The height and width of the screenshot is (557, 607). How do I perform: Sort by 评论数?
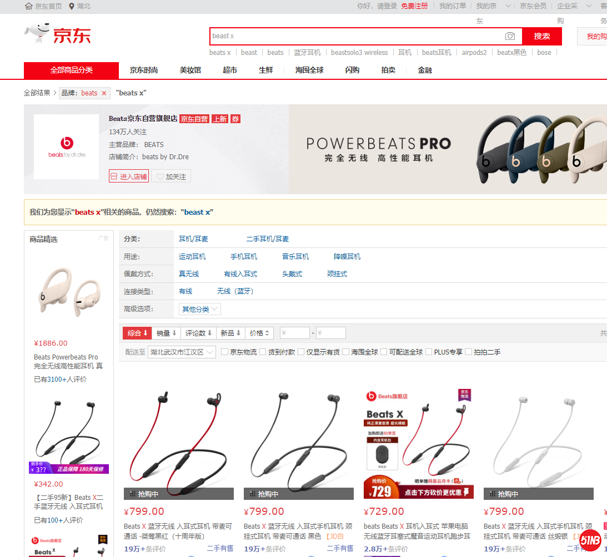click(198, 333)
